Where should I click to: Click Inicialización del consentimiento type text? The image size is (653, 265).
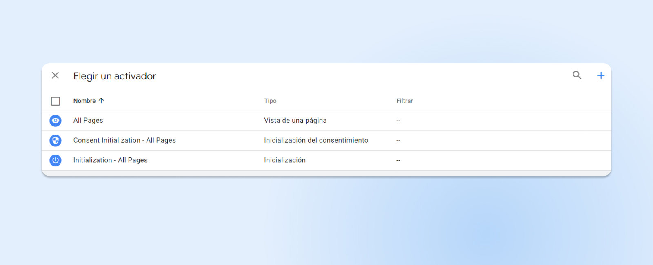point(316,140)
